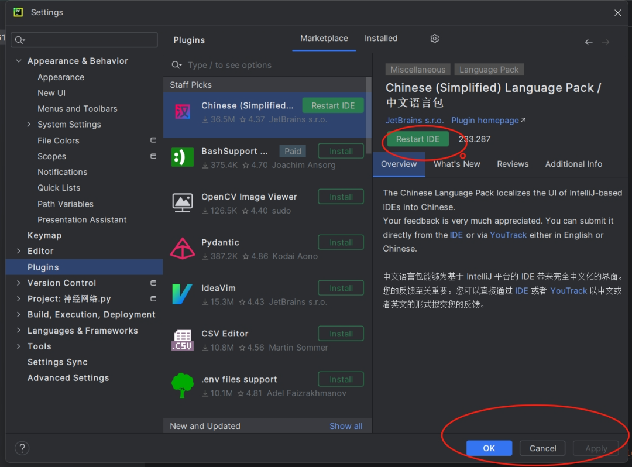Click the IdeaVim plugin icon
The height and width of the screenshot is (467, 632).
coord(182,294)
